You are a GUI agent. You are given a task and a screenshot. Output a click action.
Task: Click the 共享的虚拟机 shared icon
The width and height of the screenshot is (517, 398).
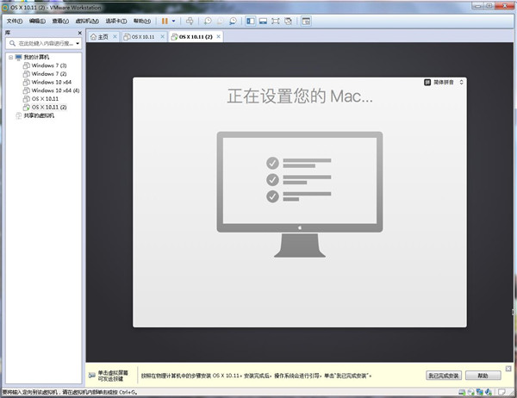pyautogui.click(x=18, y=115)
